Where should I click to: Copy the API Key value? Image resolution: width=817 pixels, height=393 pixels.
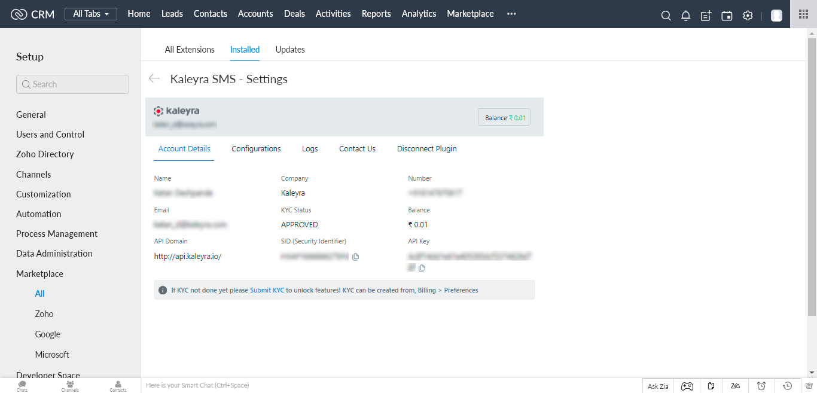422,268
